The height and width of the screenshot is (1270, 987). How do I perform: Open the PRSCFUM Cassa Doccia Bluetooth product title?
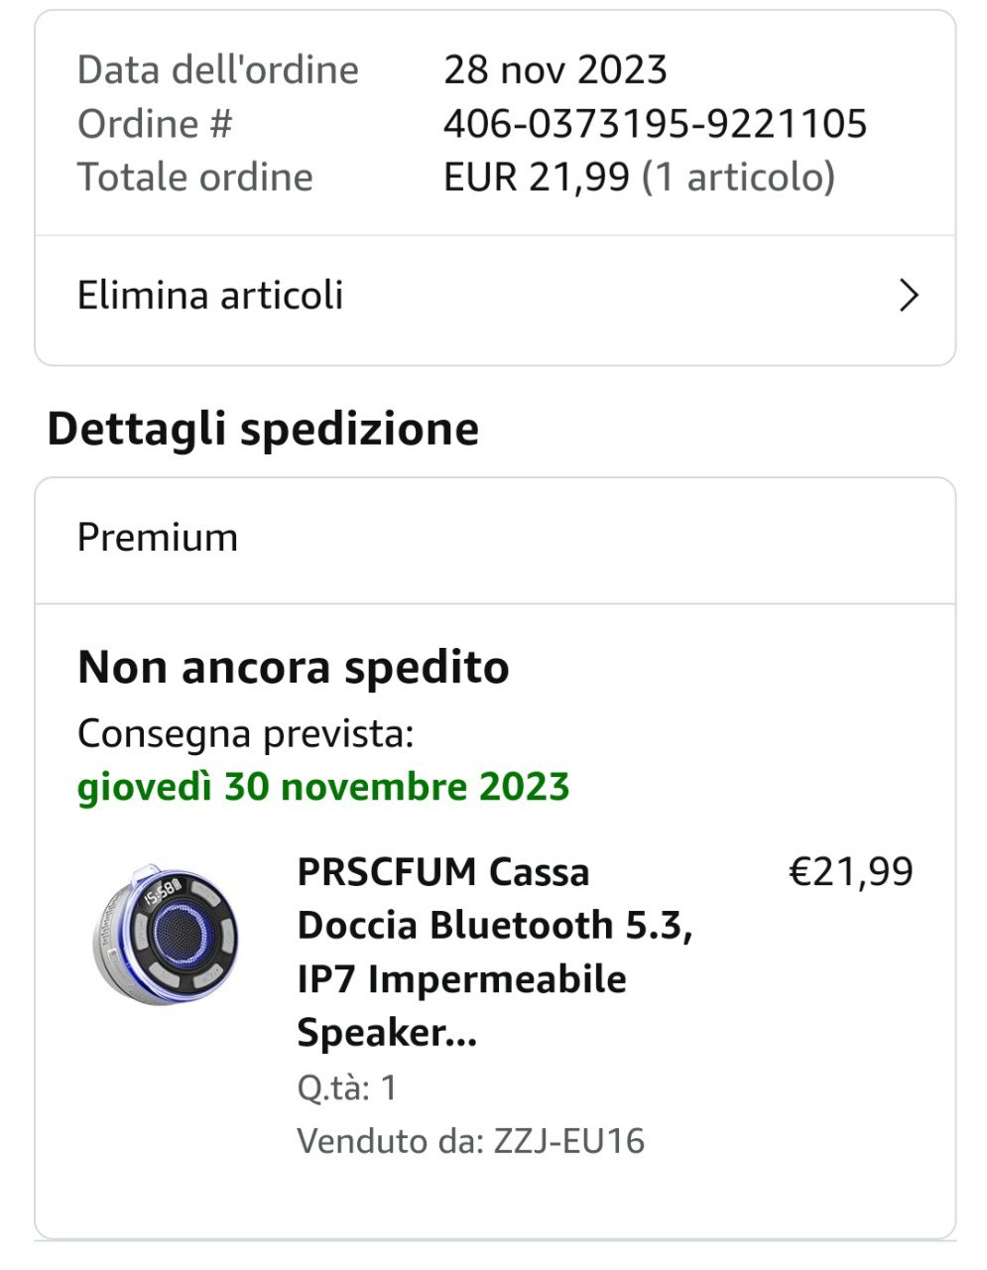495,952
